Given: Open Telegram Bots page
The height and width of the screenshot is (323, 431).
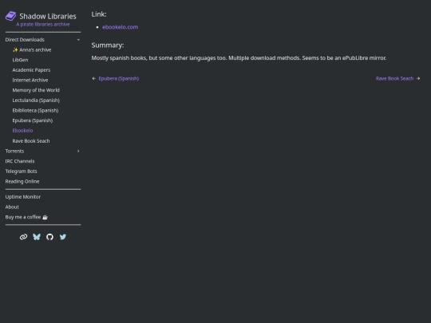Looking at the screenshot, I should pos(22,171).
